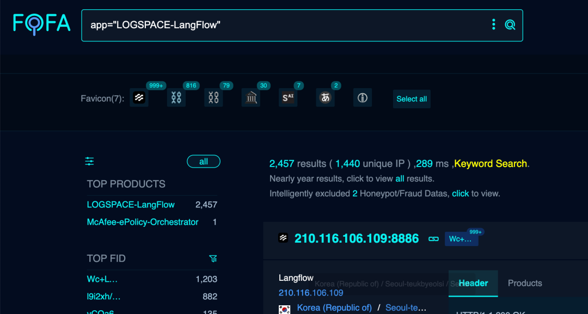Switch to the Header tab

click(473, 284)
